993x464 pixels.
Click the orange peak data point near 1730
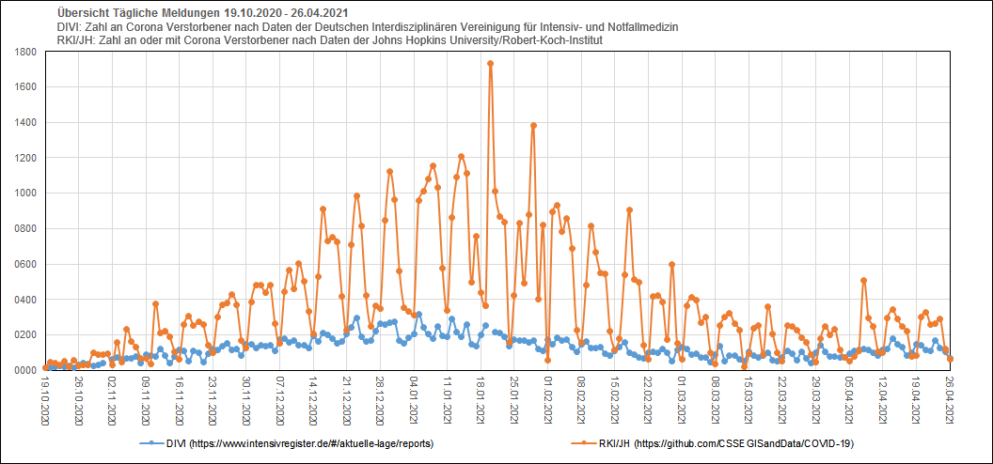pyautogui.click(x=490, y=63)
